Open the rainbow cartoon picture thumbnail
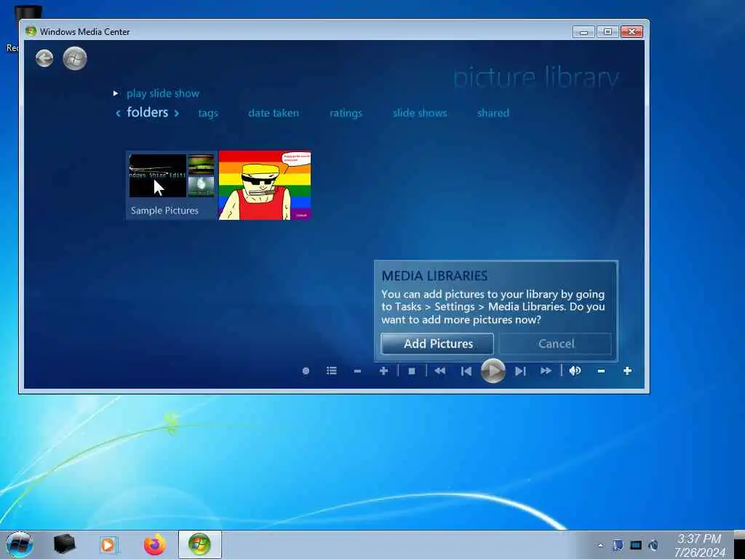The image size is (745, 559). [x=265, y=186]
